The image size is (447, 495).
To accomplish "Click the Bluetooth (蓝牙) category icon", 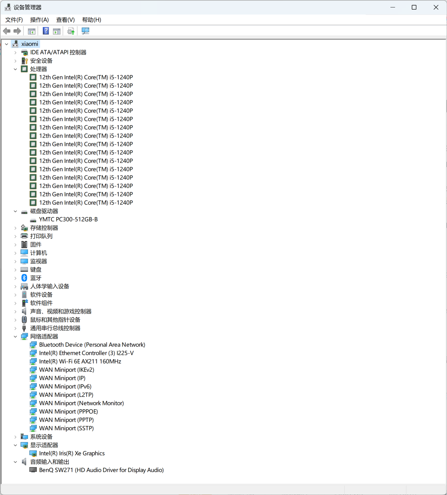I will pos(24,278).
